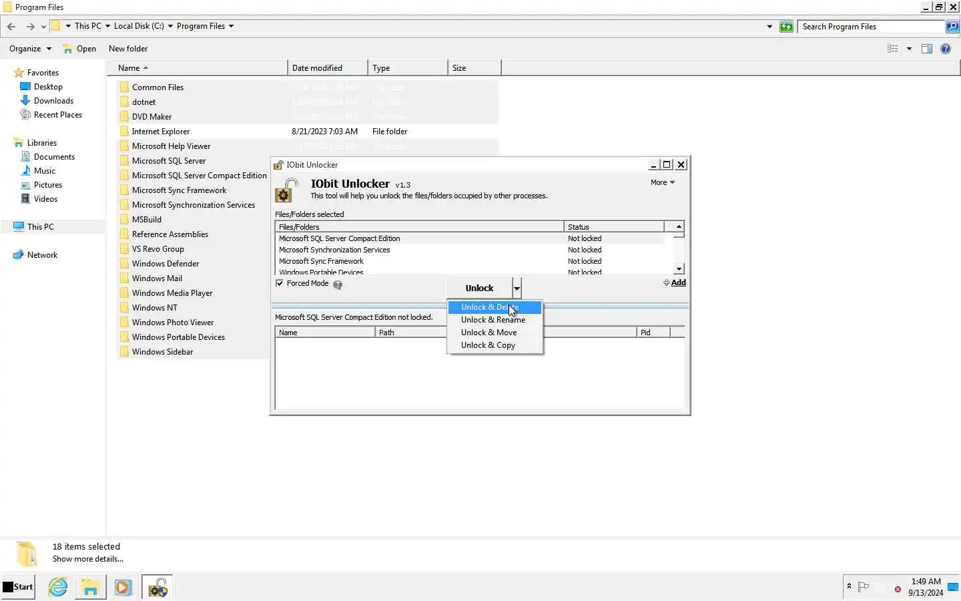Expand the Program Files breadcrumb dropdown
Screen dimensions: 961x601
point(232,26)
